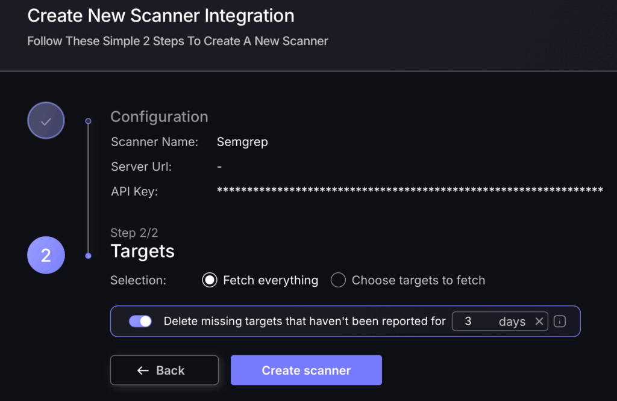The image size is (617, 401).
Task: Clear the days value with the X icon
Action: tap(539, 321)
